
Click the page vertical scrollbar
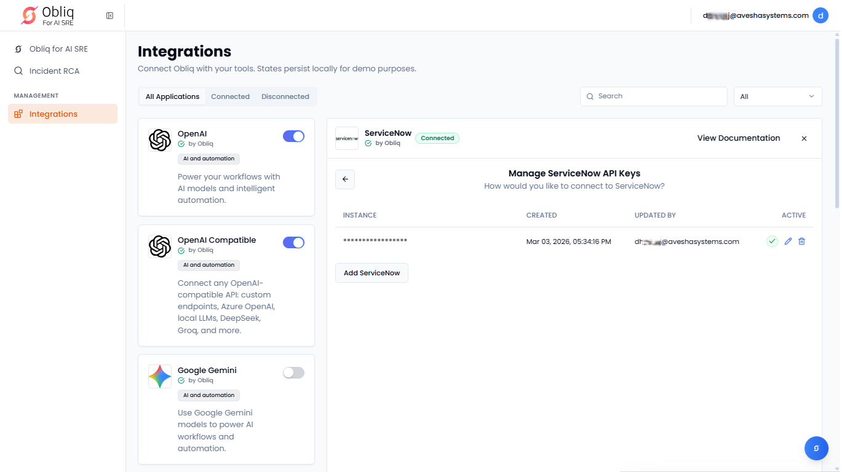pyautogui.click(x=836, y=123)
